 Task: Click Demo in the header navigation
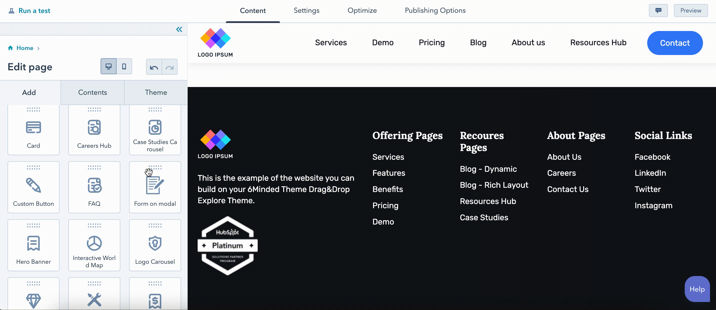[383, 42]
